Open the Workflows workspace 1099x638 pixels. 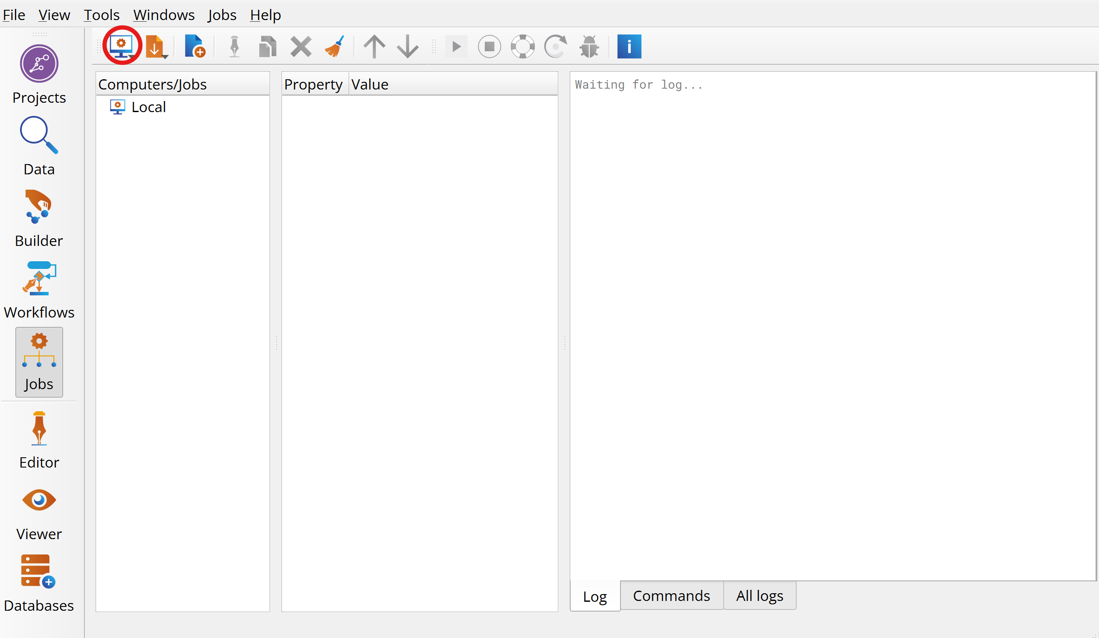click(39, 289)
